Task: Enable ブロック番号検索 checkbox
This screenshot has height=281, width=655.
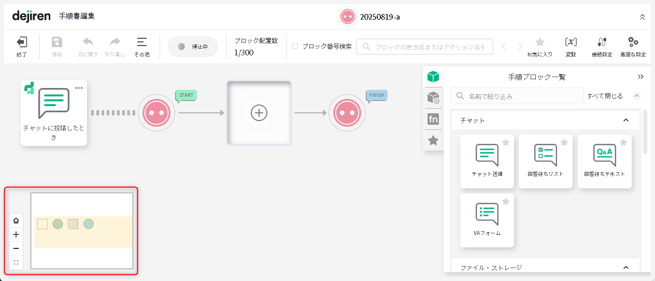Action: tap(295, 46)
